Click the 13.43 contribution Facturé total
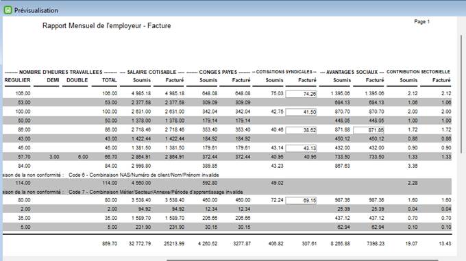Screen dimensions: 466x261 pos(445,243)
